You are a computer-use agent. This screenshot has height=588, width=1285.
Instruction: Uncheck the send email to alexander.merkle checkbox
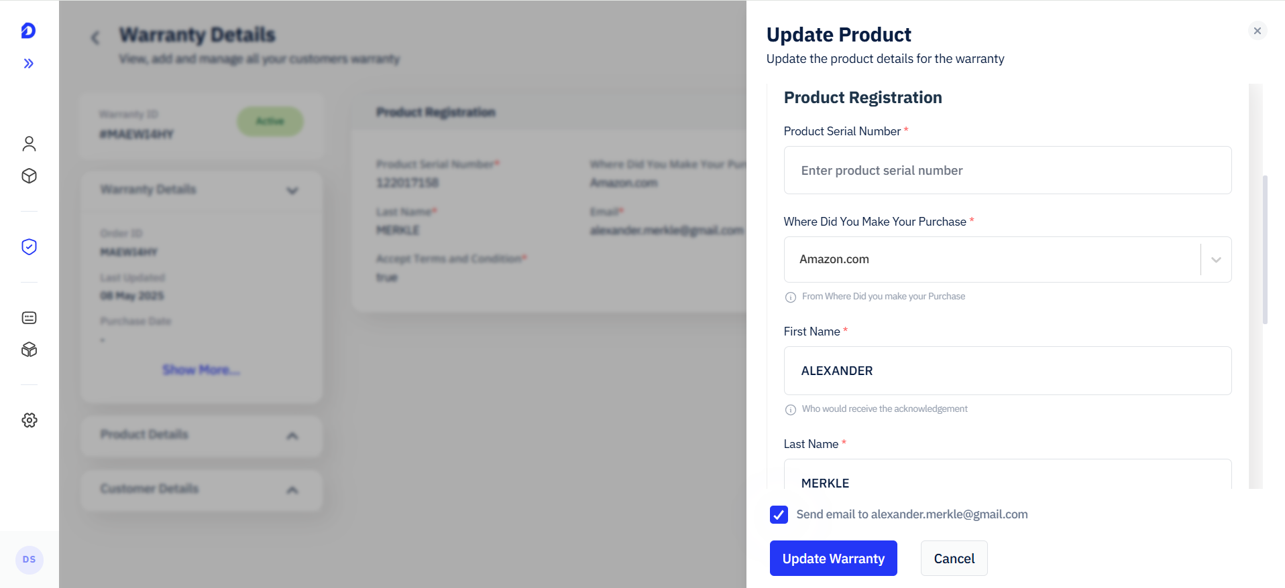[x=779, y=514]
